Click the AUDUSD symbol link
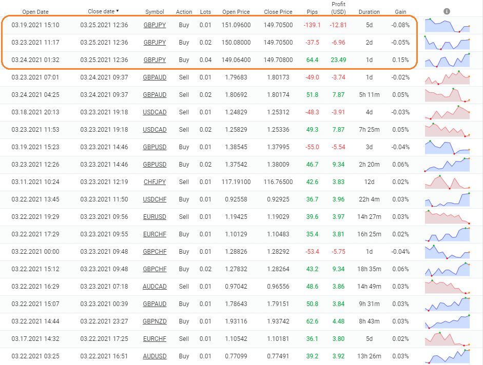483x365 pixels. pos(154,356)
